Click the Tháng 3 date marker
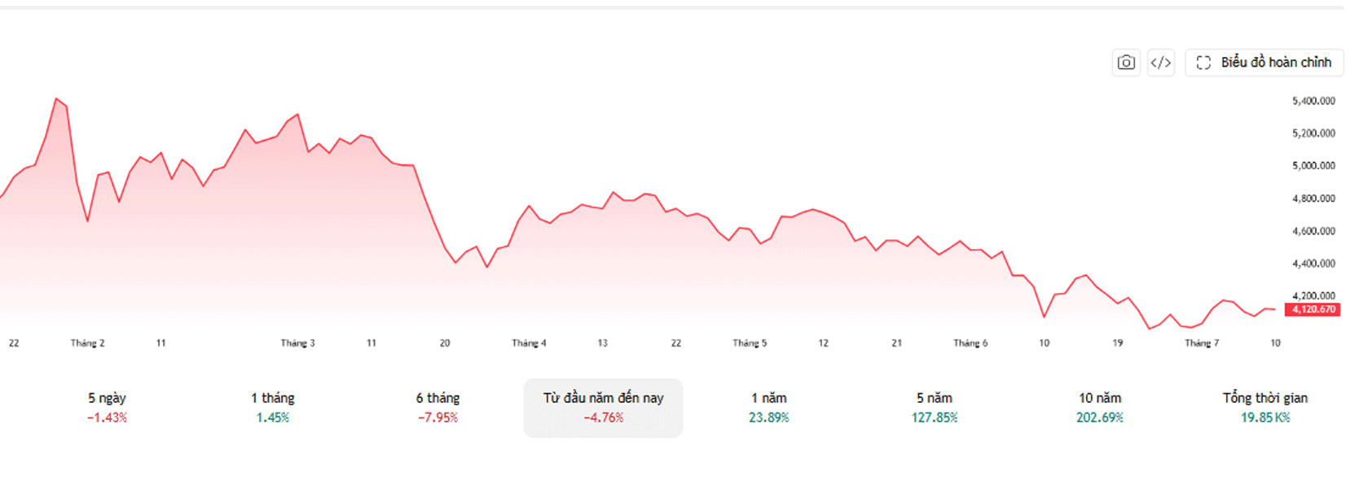This screenshot has width=1359, height=489. [298, 343]
